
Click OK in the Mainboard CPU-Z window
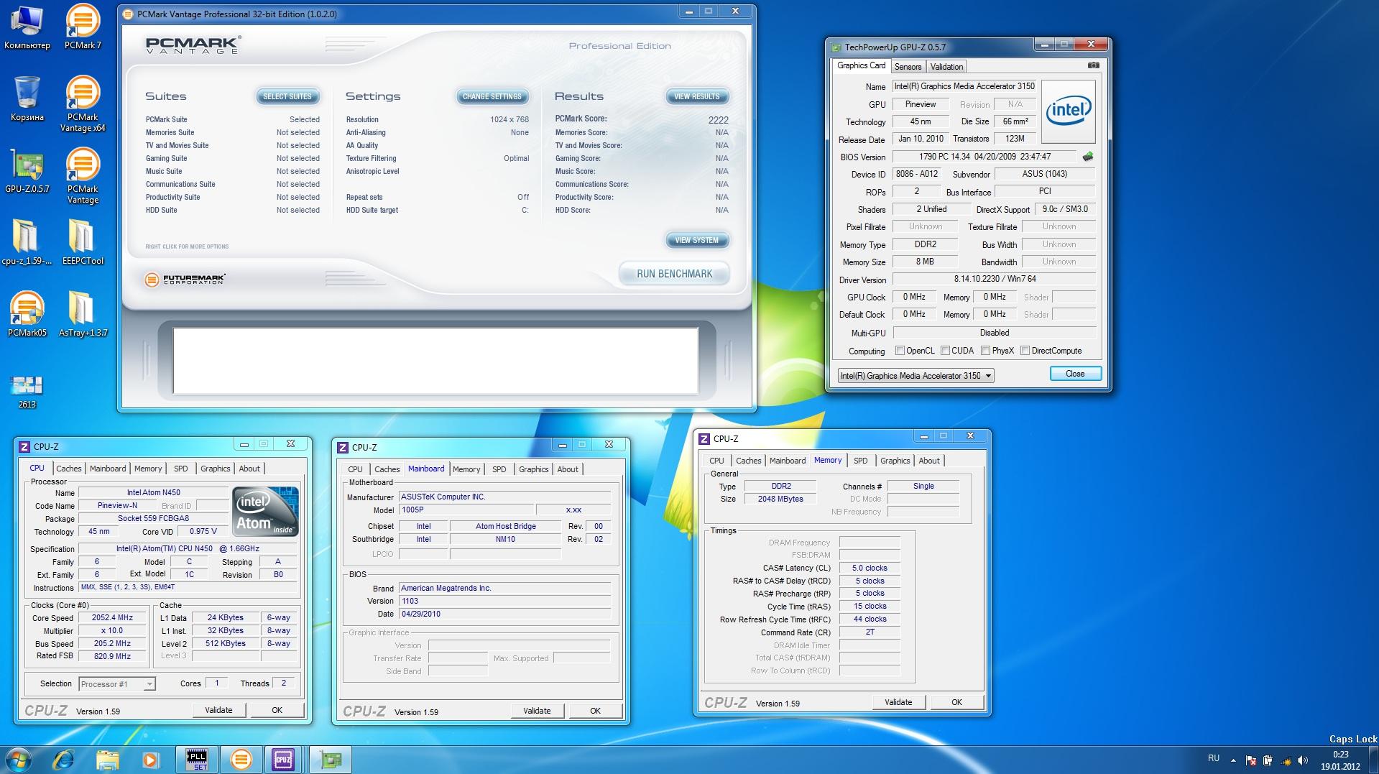tap(595, 711)
